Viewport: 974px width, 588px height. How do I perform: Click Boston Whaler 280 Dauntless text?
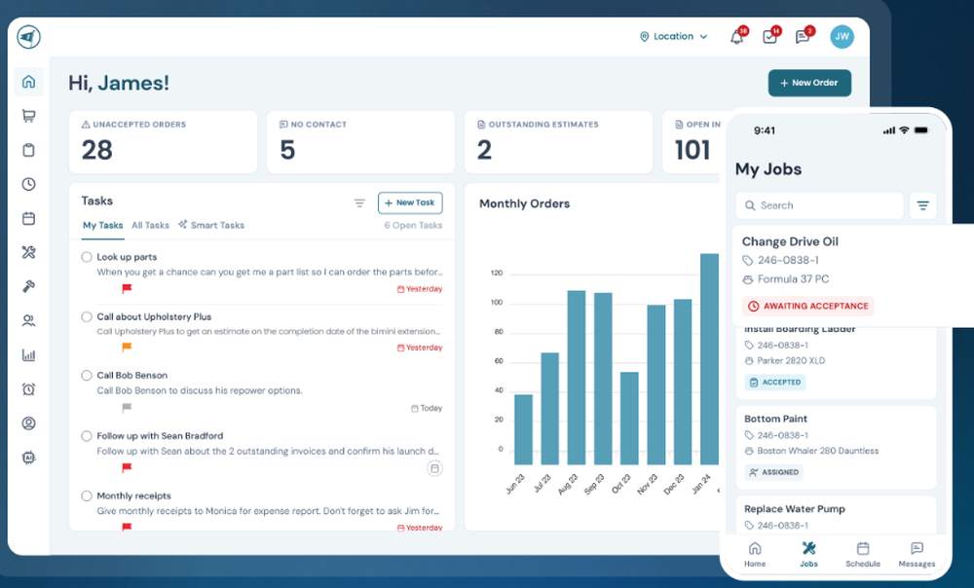pos(818,451)
